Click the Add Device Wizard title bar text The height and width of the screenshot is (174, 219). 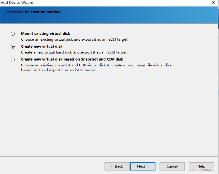pos(17,3)
